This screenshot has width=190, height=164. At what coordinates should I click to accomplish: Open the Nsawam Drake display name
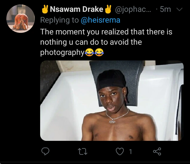click(77, 9)
